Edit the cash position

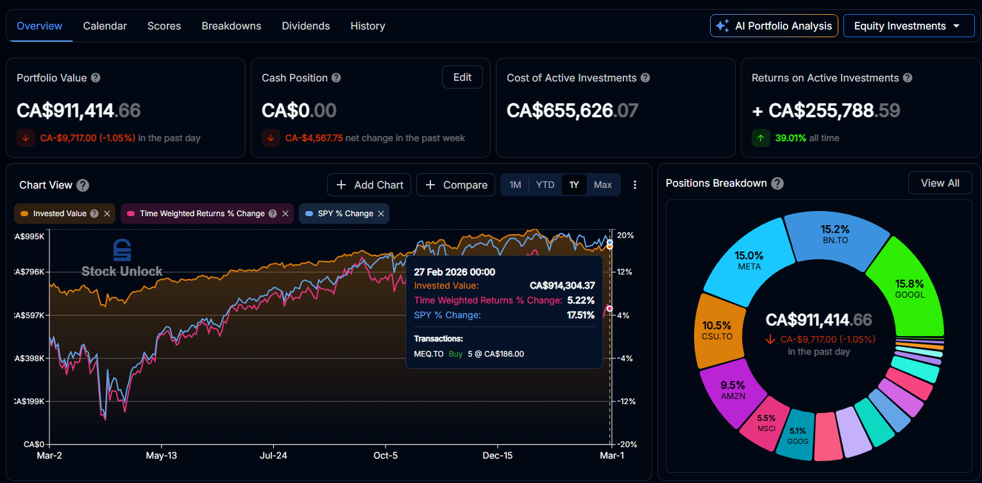coord(462,78)
